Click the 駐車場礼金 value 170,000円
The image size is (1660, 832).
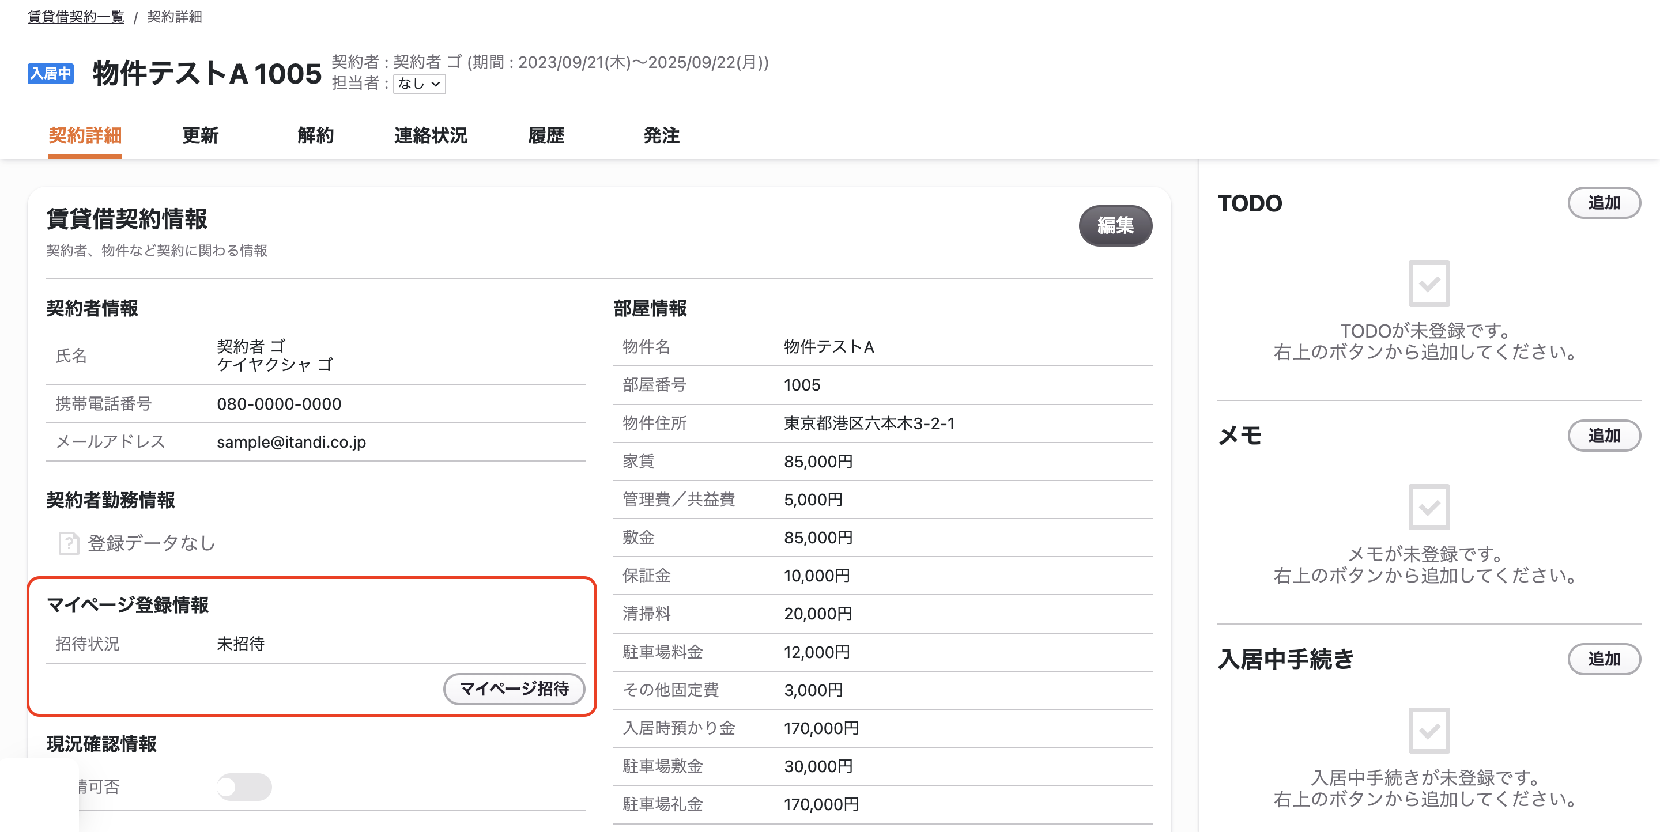pos(821,804)
